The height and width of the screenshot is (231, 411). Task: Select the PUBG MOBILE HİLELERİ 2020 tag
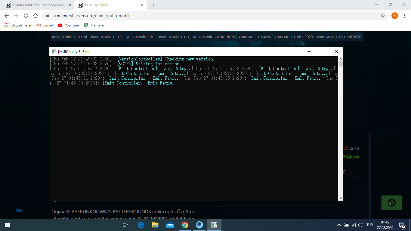339,37
